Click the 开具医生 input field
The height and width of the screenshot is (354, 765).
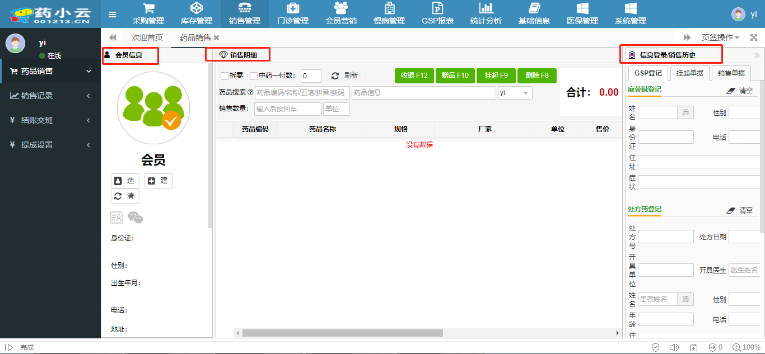click(x=745, y=270)
